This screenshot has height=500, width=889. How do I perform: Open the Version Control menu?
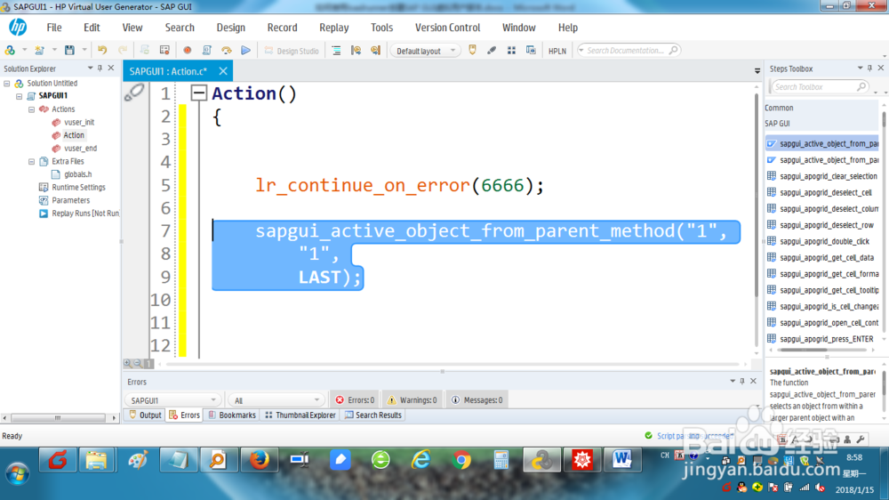click(x=447, y=28)
